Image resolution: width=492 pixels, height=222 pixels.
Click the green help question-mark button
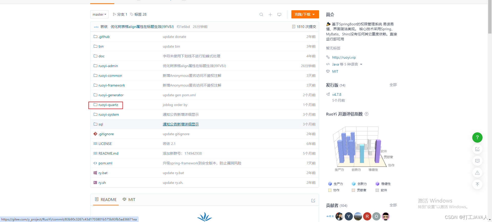(x=477, y=138)
